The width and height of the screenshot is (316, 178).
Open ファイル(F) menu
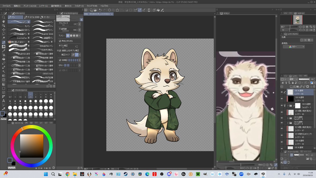click(x=7, y=6)
